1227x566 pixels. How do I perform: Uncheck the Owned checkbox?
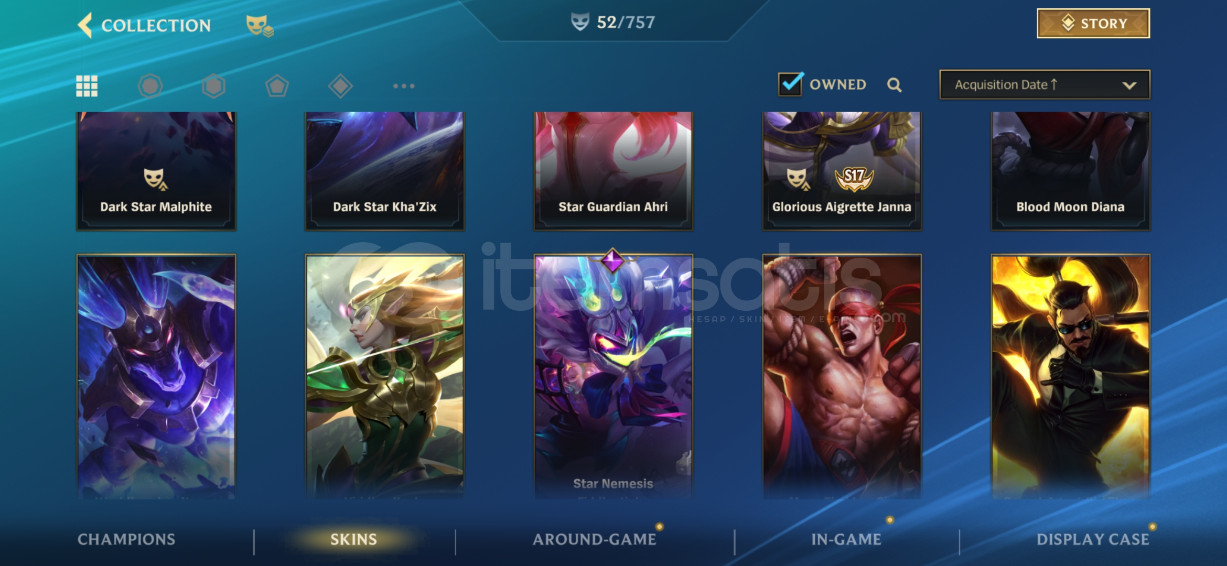pyautogui.click(x=791, y=84)
